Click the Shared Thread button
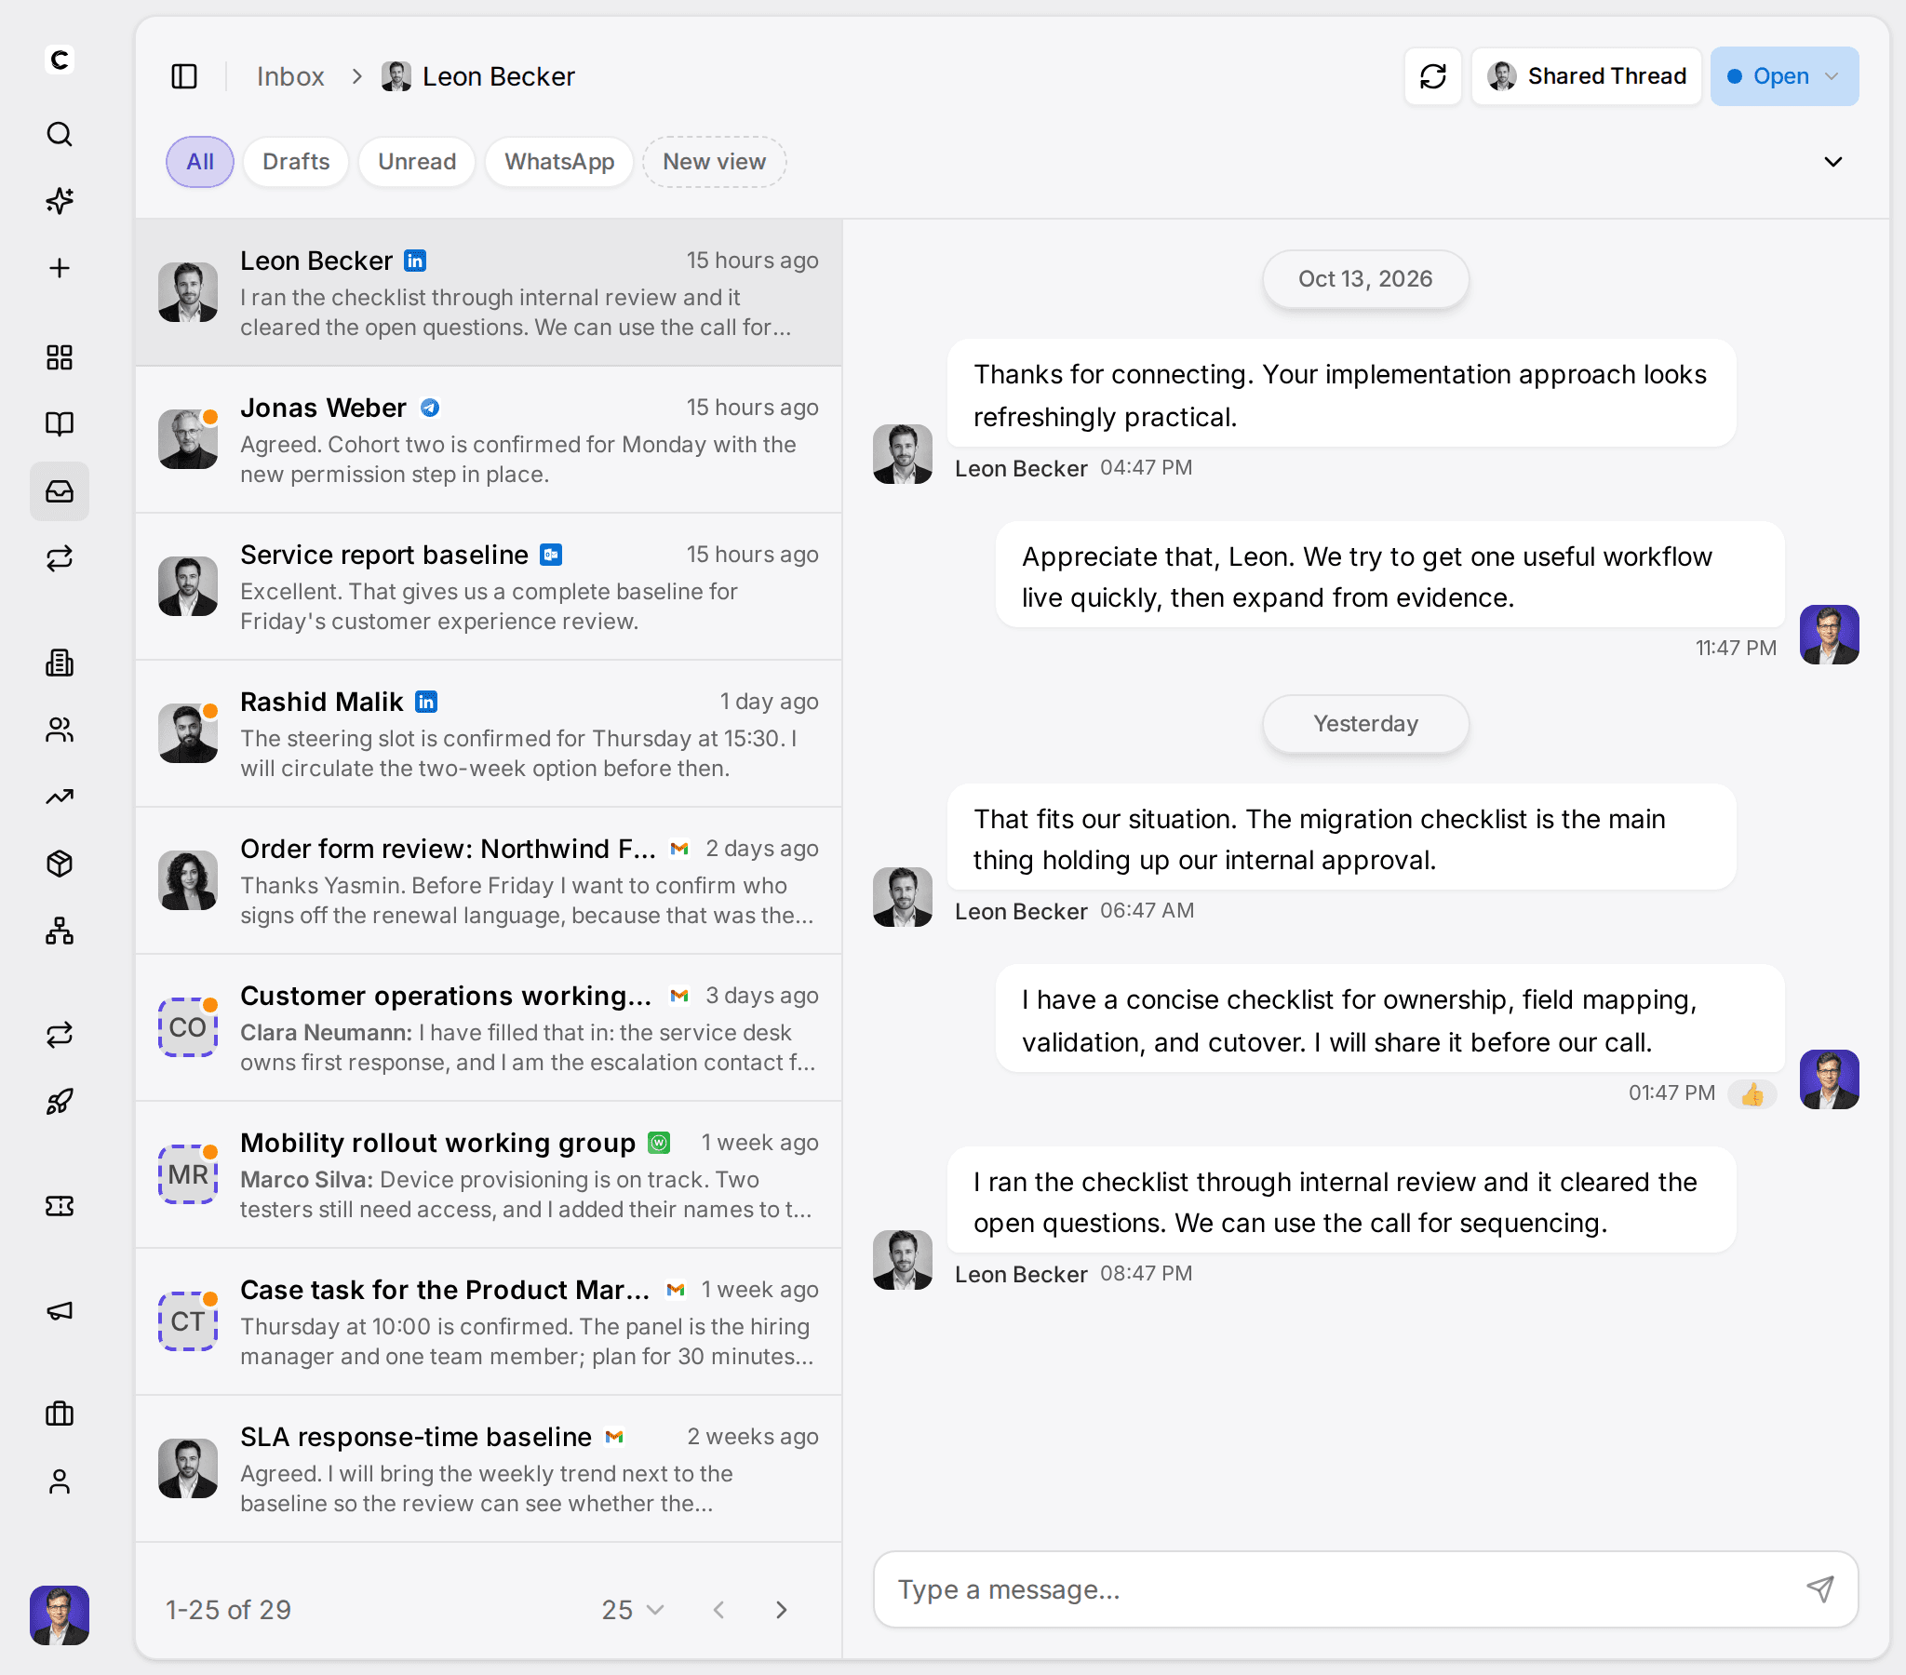The width and height of the screenshot is (1906, 1675). coord(1586,76)
